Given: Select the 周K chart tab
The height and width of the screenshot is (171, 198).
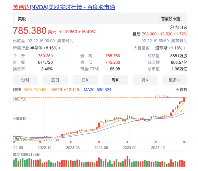Looking at the screenshot, I should pos(115,80).
